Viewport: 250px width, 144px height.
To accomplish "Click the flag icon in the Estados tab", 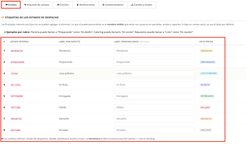I will coord(7,5).
